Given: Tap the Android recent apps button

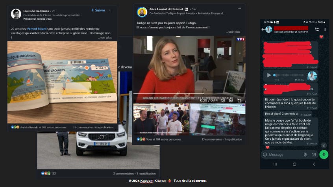Looking at the screenshot, I should (x=275, y=164).
